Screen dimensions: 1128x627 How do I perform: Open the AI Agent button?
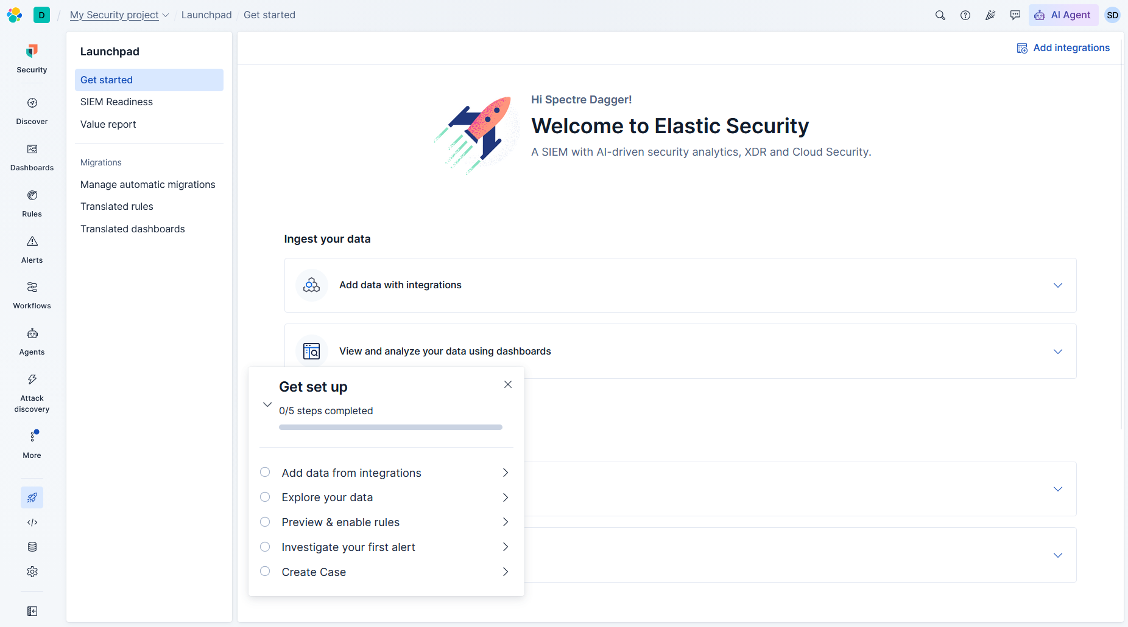(1063, 15)
